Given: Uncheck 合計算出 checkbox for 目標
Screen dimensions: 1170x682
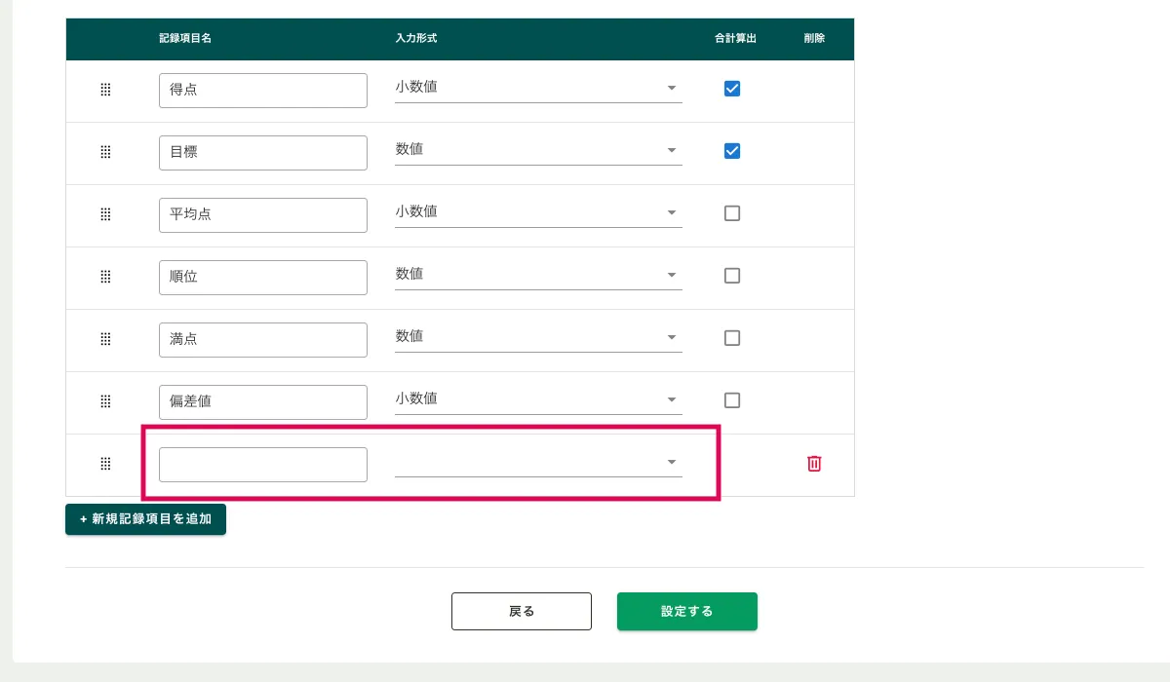Looking at the screenshot, I should [732, 151].
